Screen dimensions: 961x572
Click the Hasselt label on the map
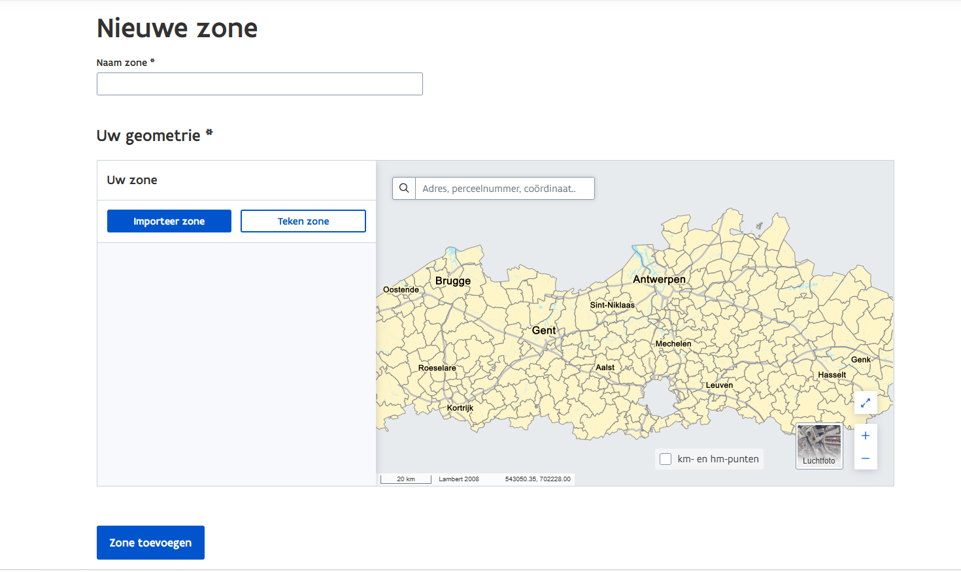(x=832, y=375)
